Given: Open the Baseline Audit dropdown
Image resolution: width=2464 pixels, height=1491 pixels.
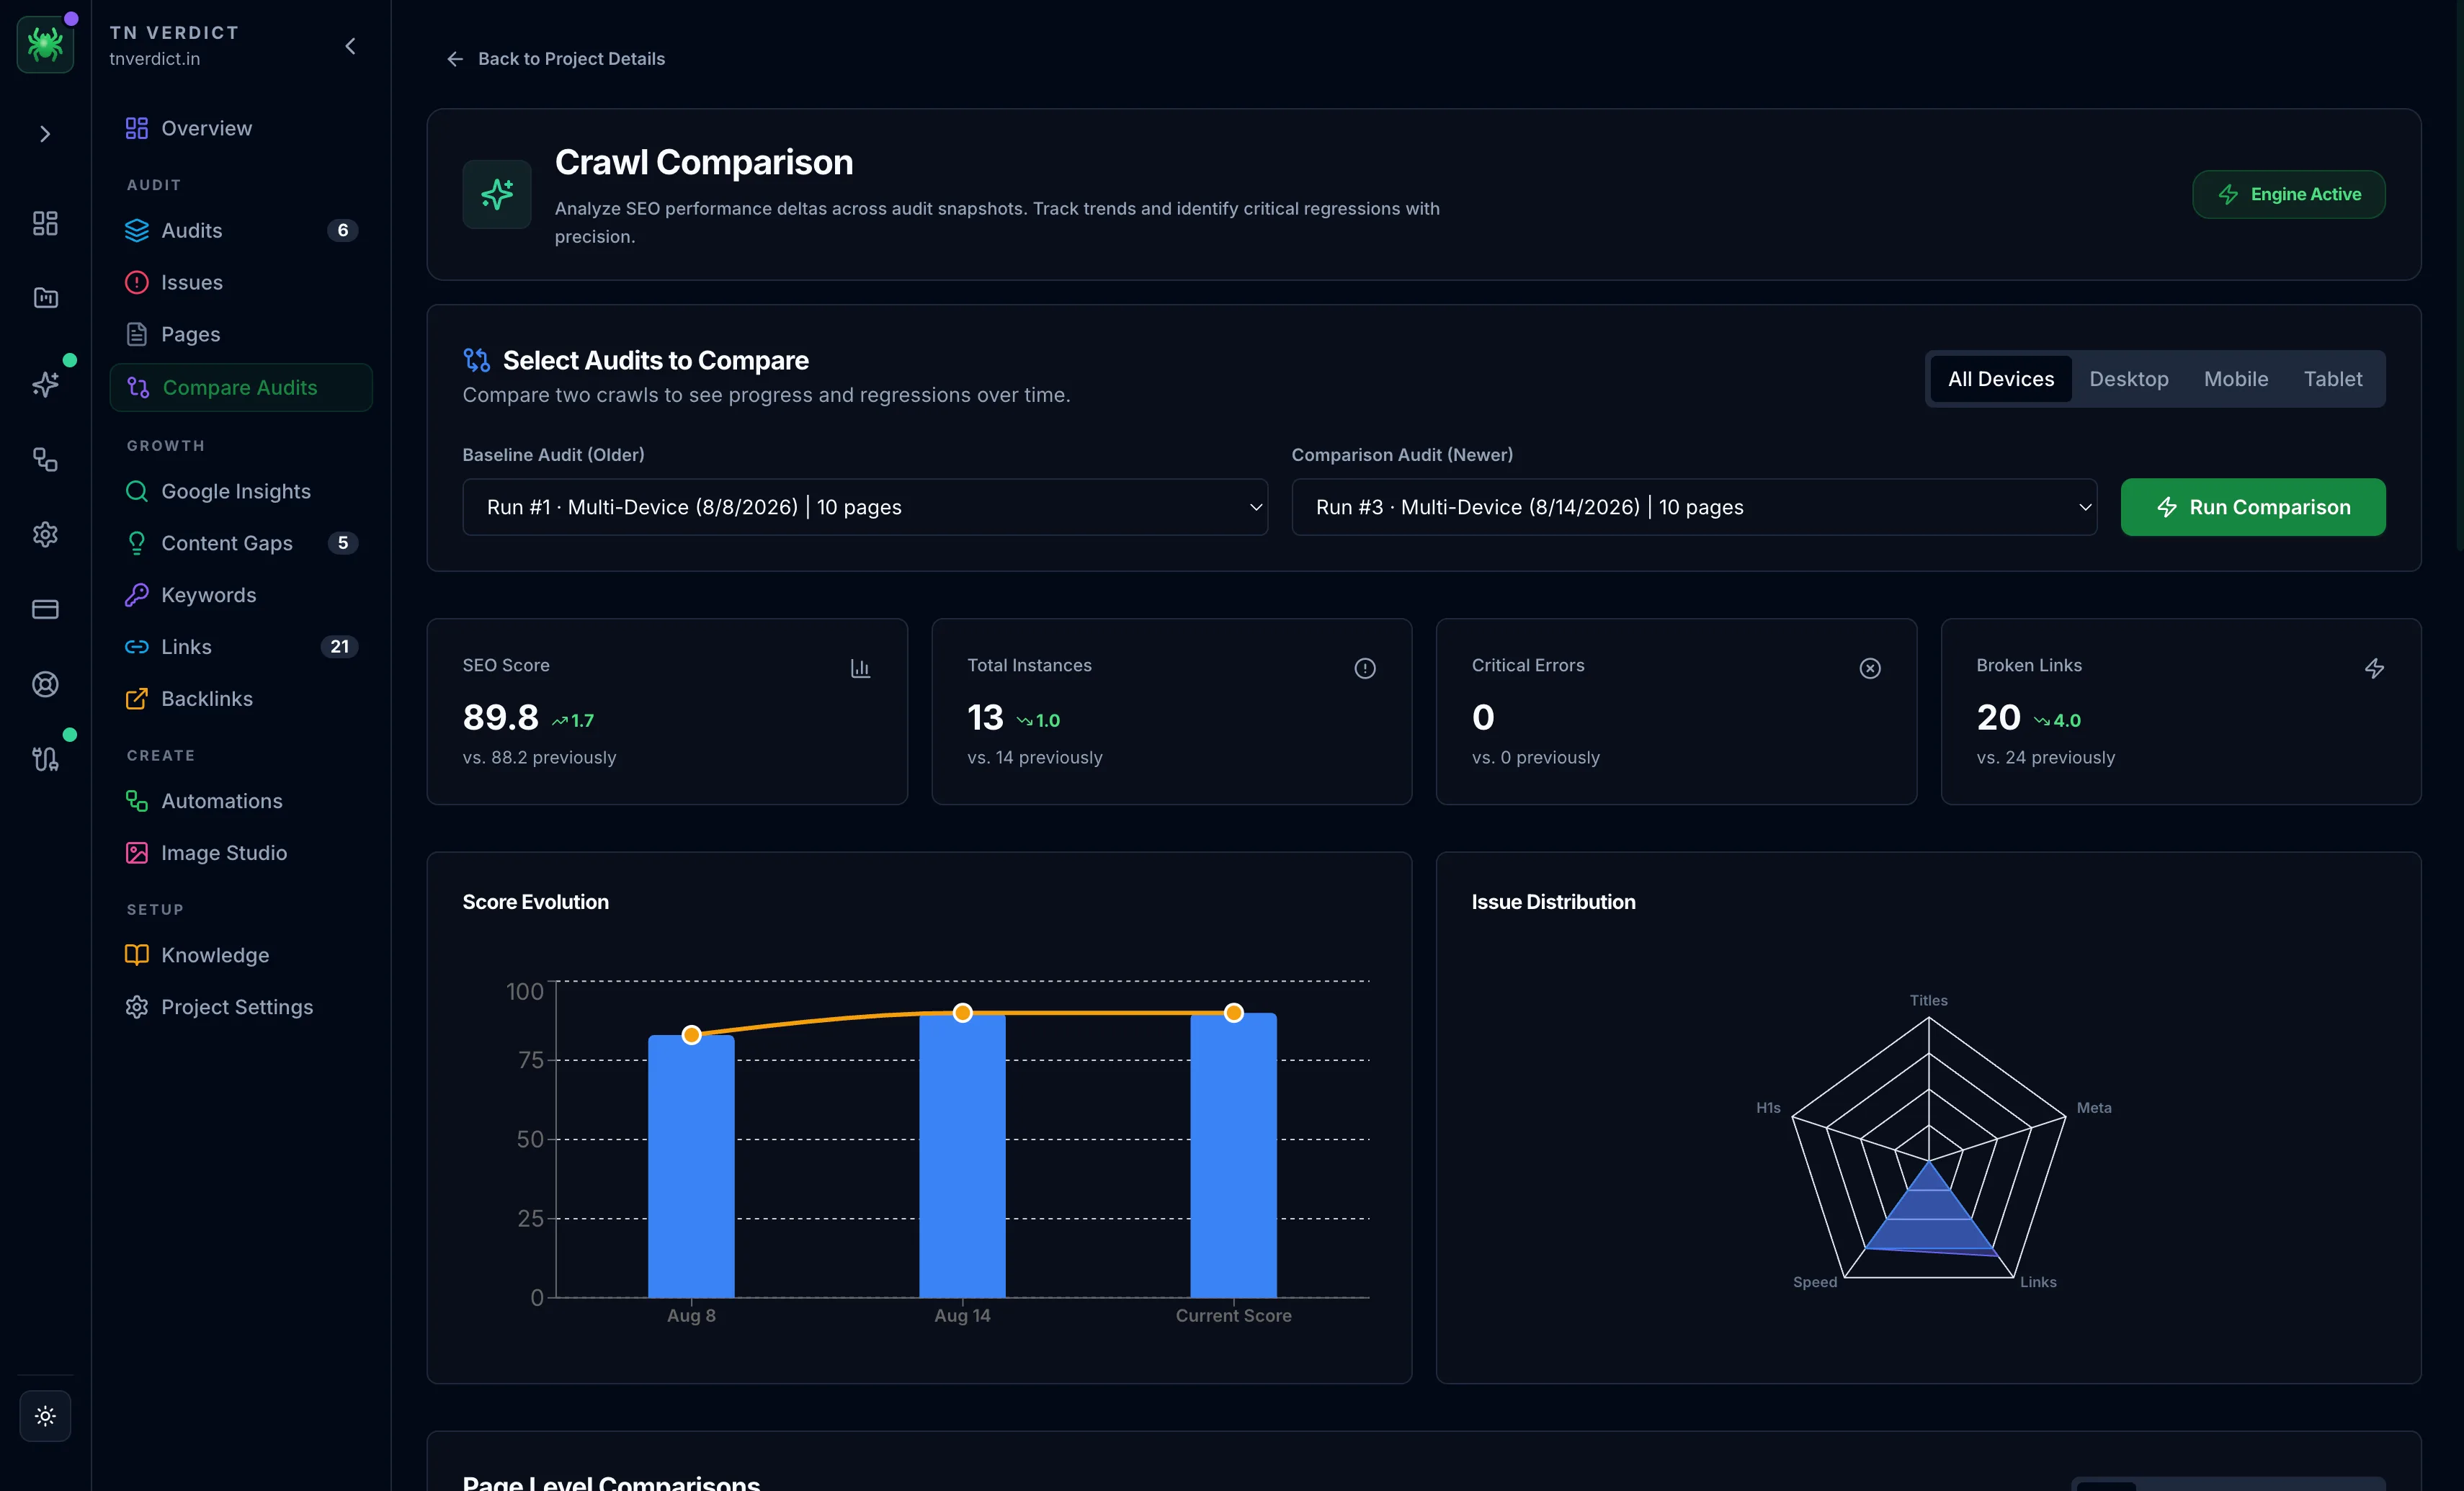Looking at the screenshot, I should (865, 507).
